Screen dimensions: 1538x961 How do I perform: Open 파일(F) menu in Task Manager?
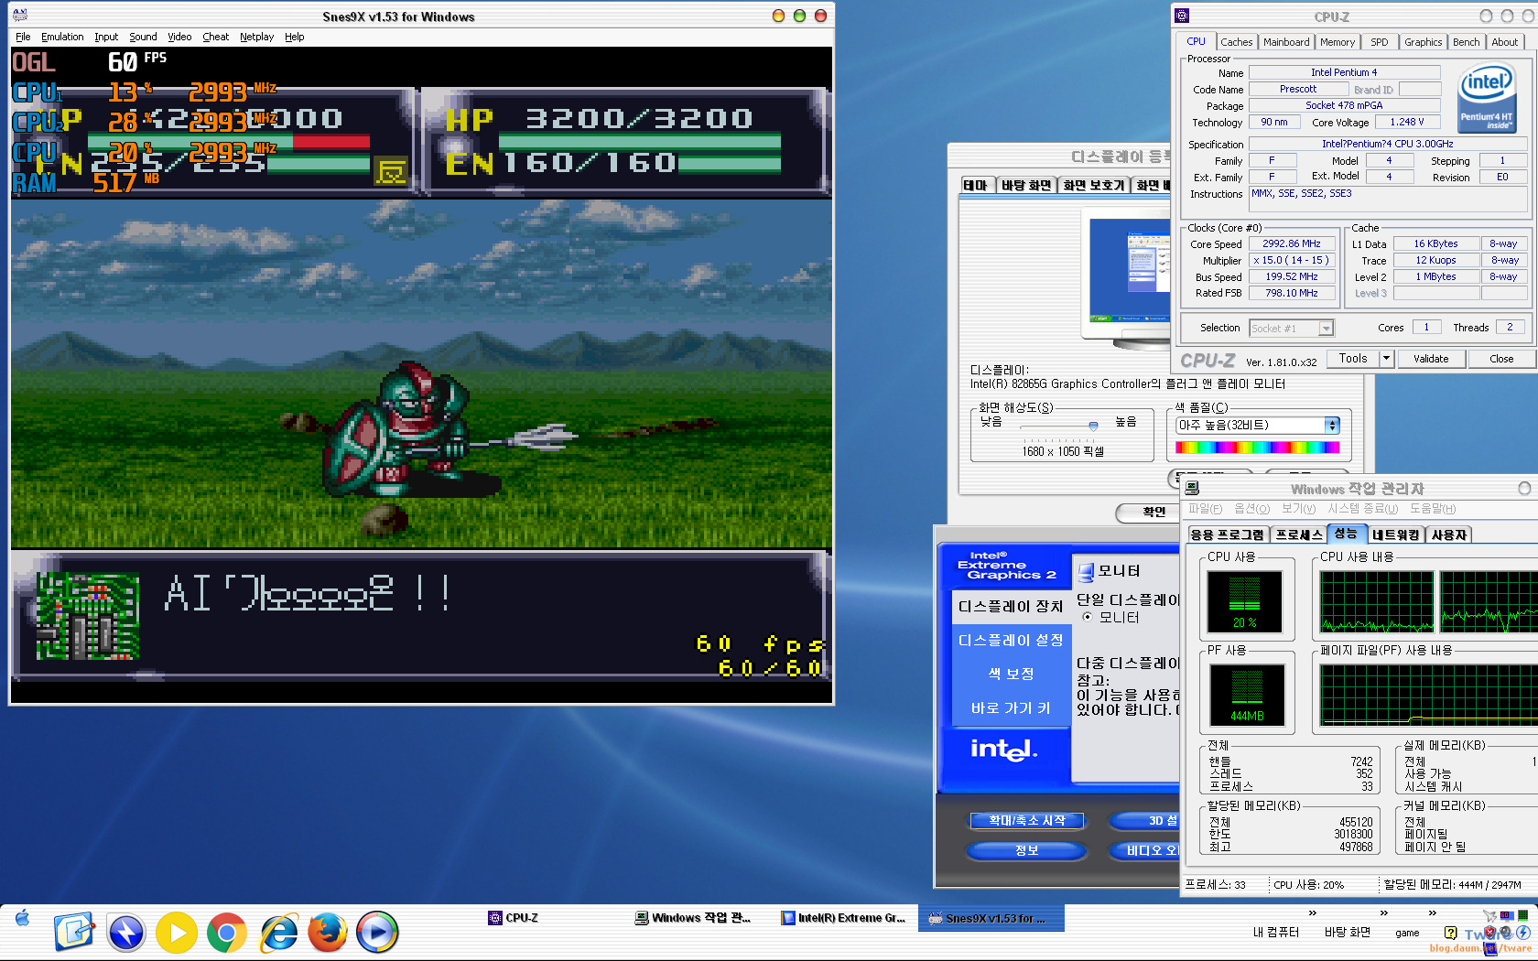click(1205, 509)
